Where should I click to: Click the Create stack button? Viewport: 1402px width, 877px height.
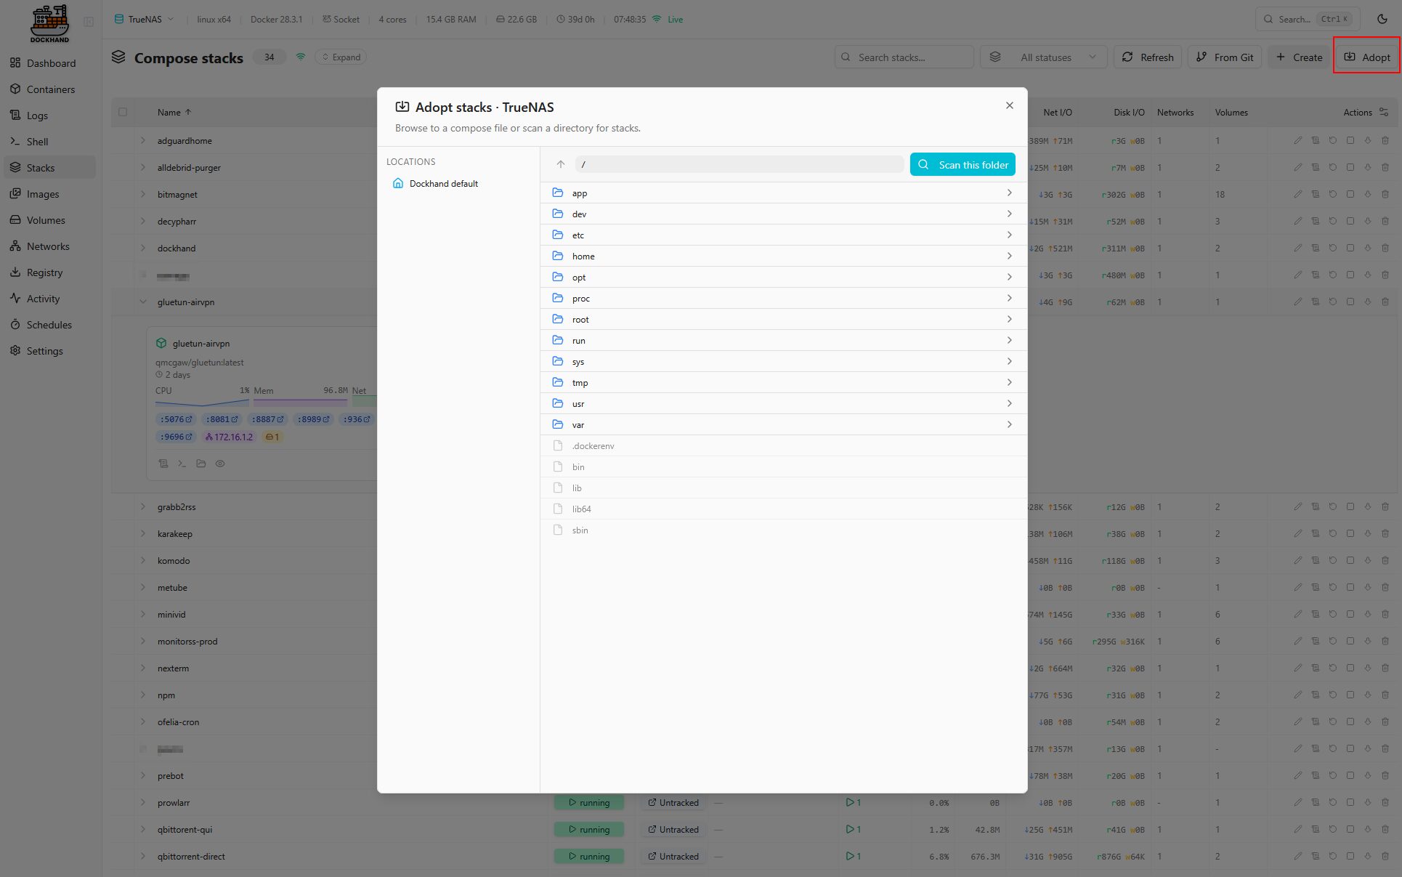pyautogui.click(x=1299, y=57)
